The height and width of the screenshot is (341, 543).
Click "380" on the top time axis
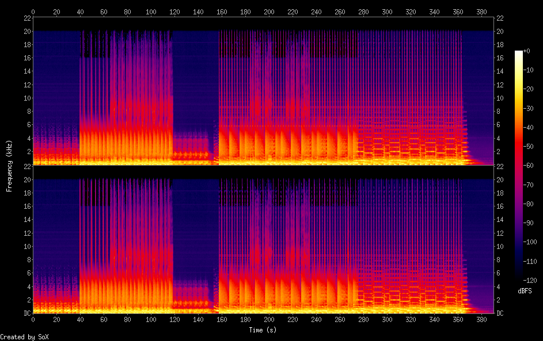point(482,12)
